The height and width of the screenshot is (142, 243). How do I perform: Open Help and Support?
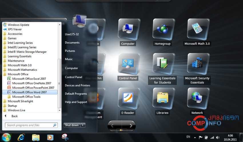click(x=76, y=102)
